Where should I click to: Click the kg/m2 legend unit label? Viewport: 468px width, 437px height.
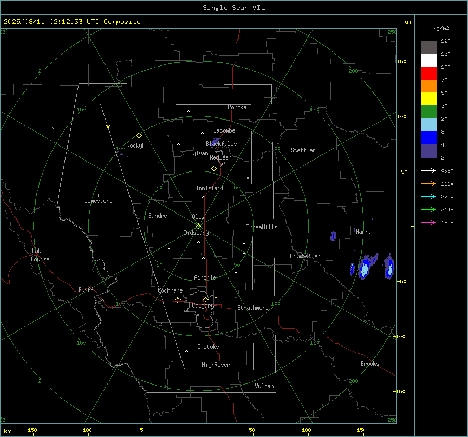click(441, 28)
